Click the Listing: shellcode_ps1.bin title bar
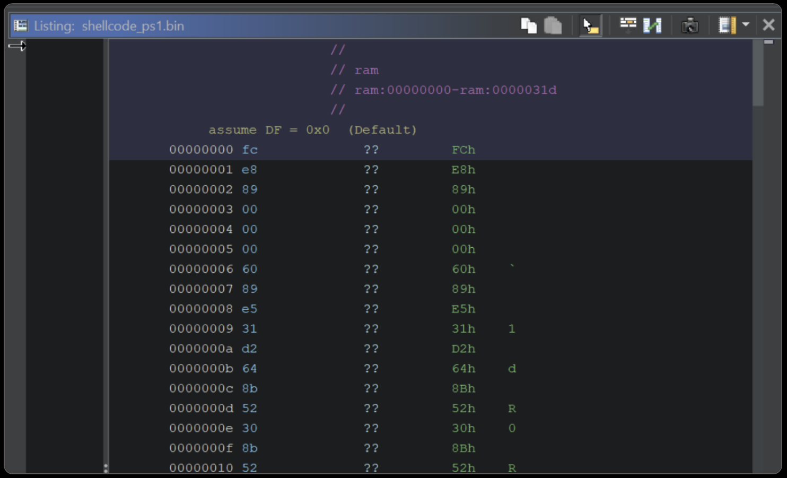787x478 pixels. (133, 26)
